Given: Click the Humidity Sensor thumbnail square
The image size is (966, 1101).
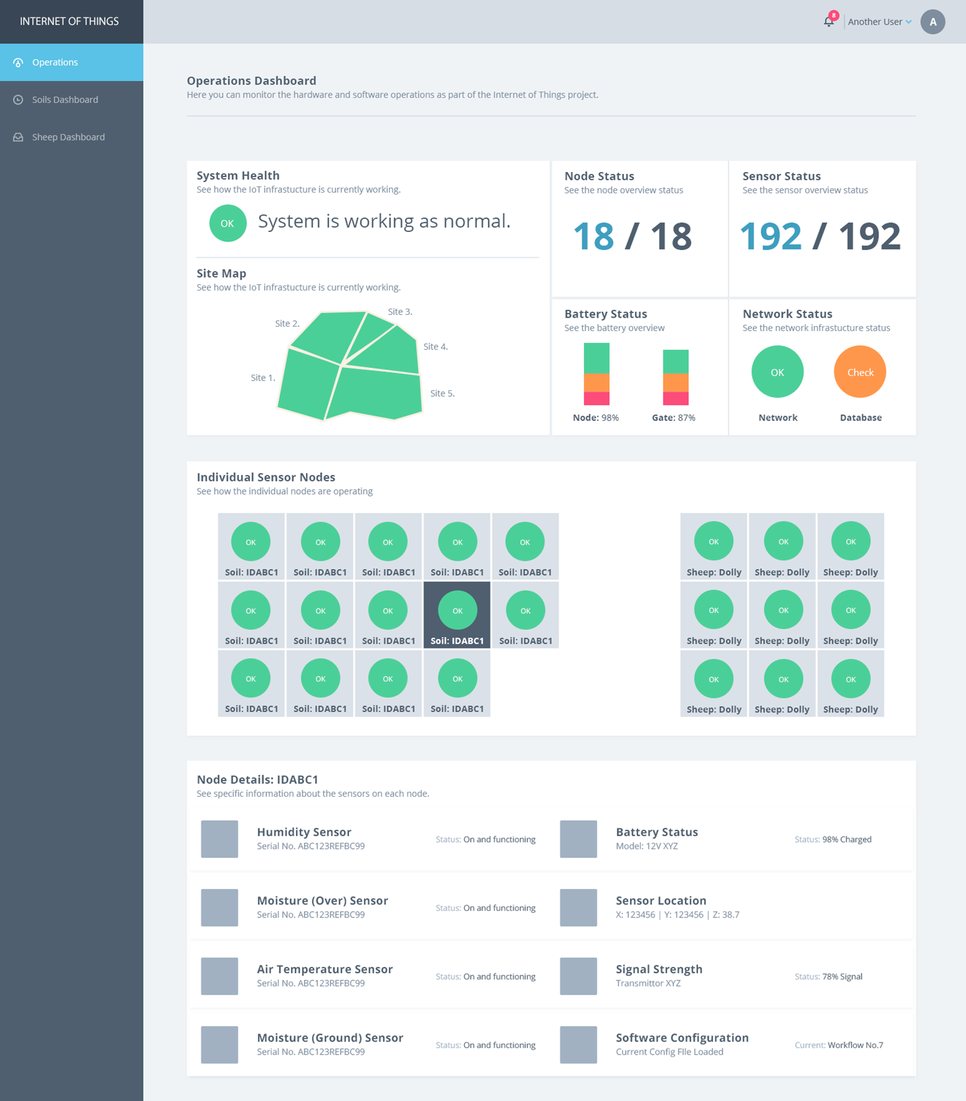Looking at the screenshot, I should point(220,839).
